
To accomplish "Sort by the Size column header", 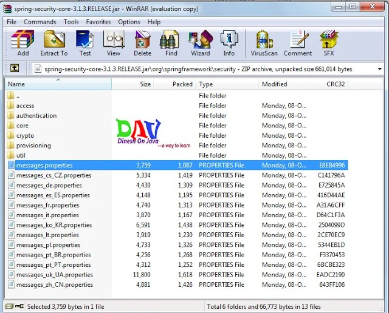I will coord(133,84).
